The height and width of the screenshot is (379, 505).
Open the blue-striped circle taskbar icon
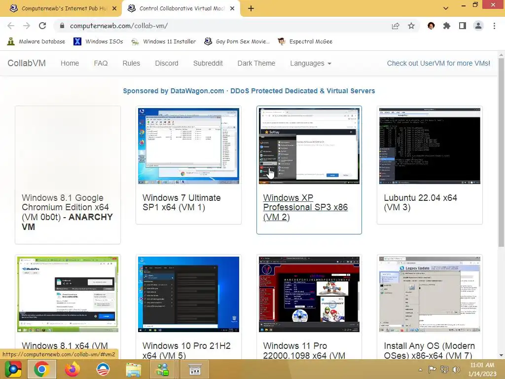click(103, 369)
